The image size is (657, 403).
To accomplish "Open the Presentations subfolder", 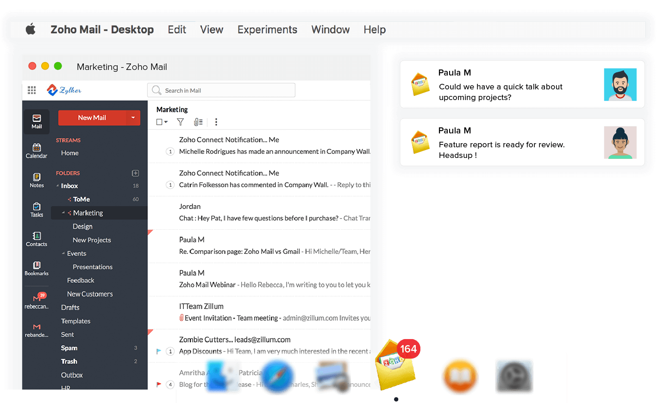I will [x=93, y=267].
